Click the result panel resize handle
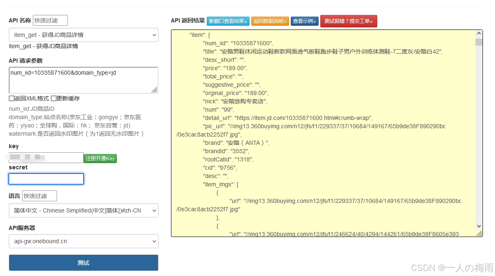The width and height of the screenshot is (495, 276). click(479, 233)
